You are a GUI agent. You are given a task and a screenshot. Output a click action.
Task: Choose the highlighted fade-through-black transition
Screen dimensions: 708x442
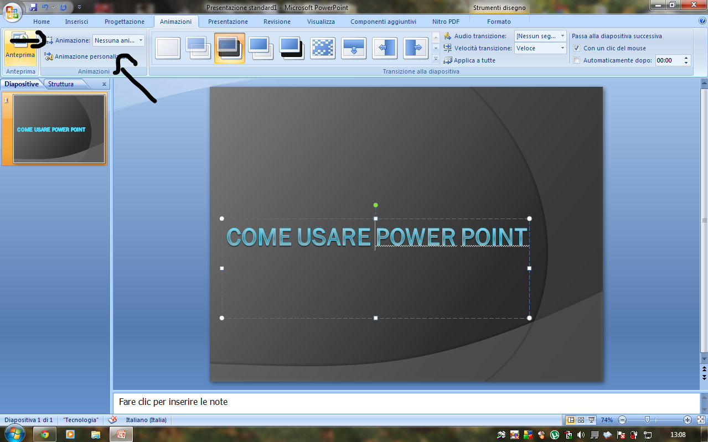(x=230, y=48)
